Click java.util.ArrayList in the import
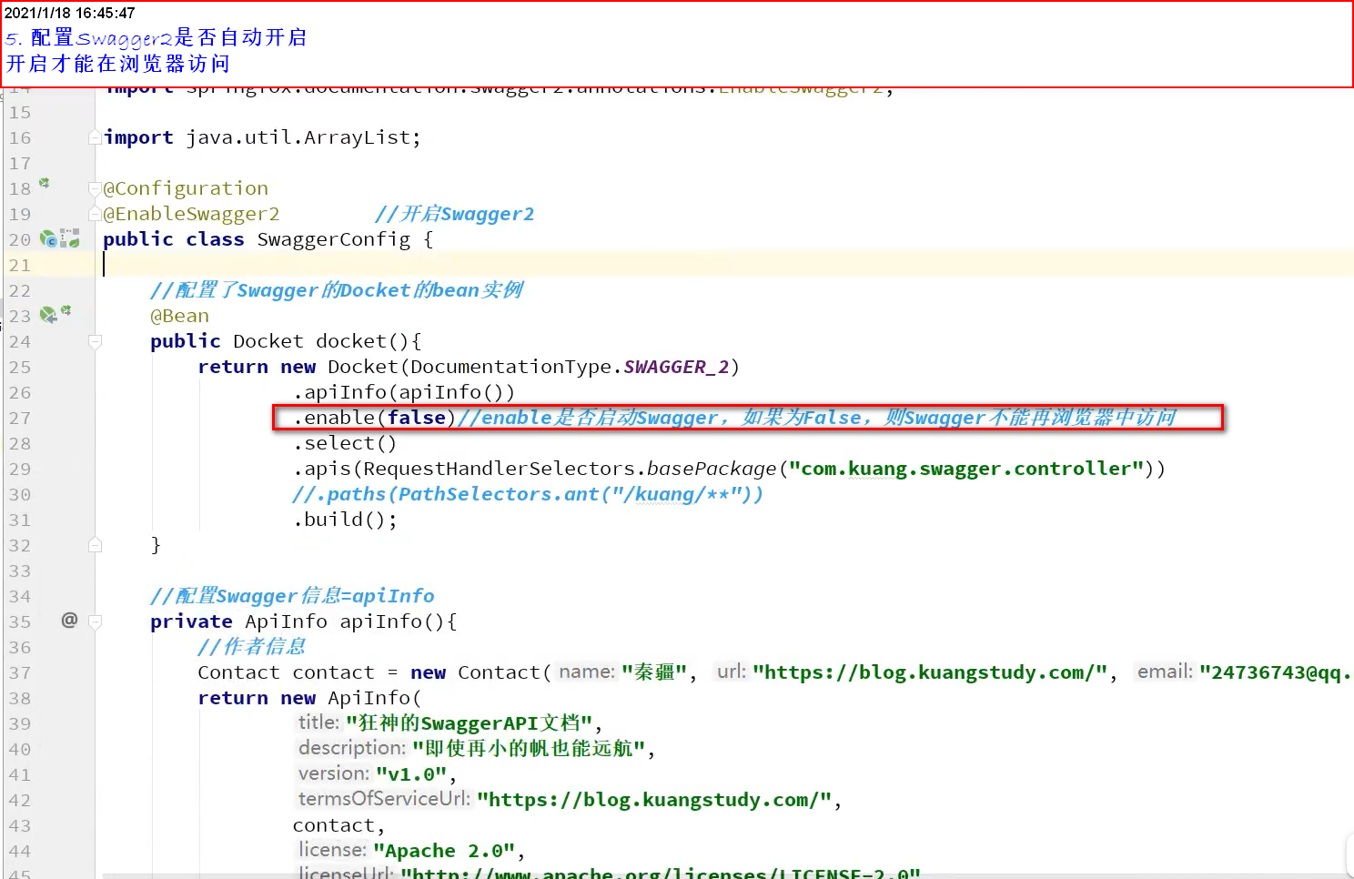The width and height of the screenshot is (1354, 879). click(x=298, y=137)
